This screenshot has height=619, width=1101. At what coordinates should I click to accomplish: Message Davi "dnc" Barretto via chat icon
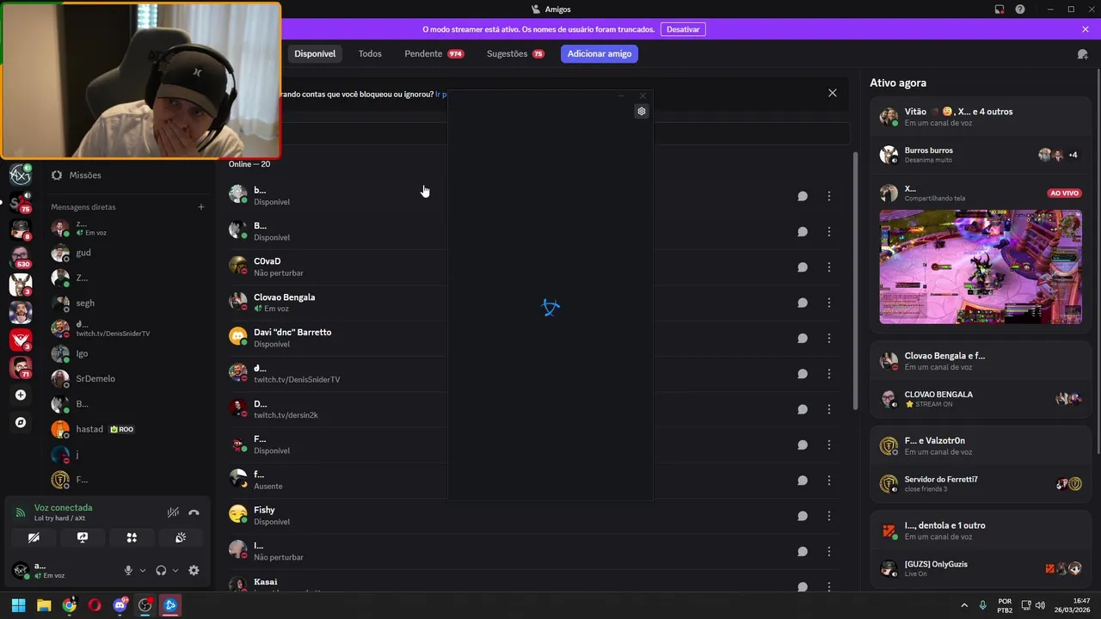click(x=802, y=338)
